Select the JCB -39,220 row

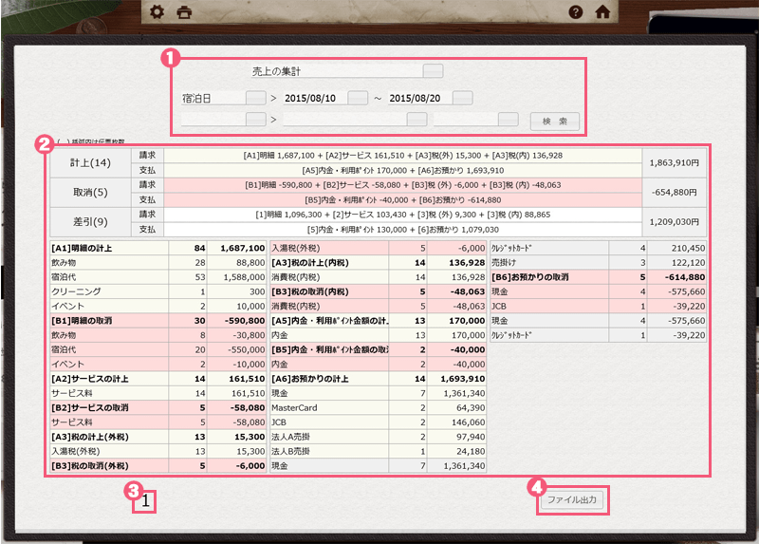[599, 306]
